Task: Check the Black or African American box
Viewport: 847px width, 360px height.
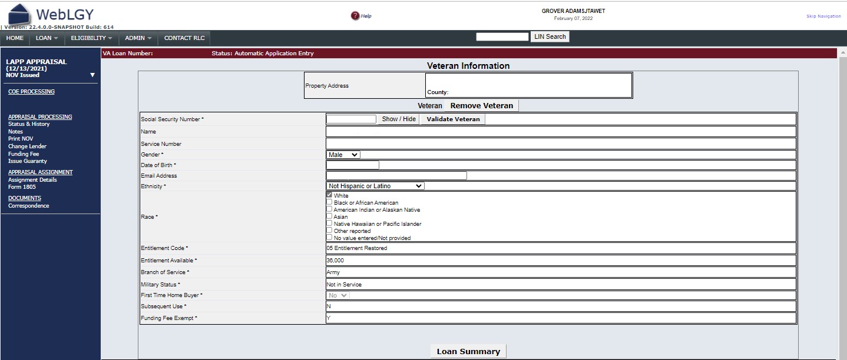Action: 329,202
